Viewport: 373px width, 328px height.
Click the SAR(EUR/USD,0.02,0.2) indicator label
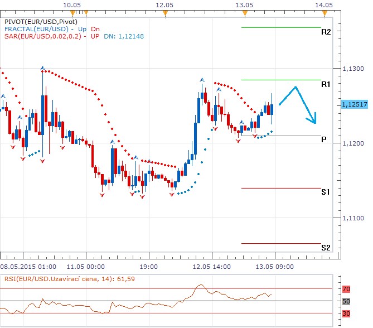(42, 36)
